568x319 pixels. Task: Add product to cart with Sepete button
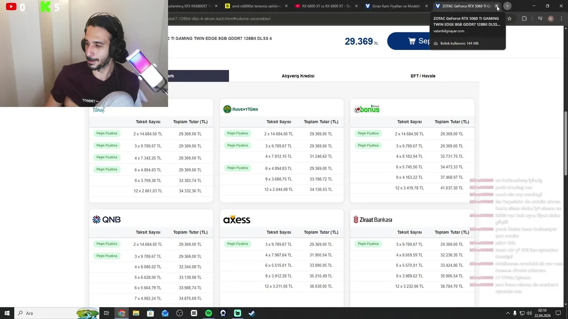pyautogui.click(x=409, y=41)
